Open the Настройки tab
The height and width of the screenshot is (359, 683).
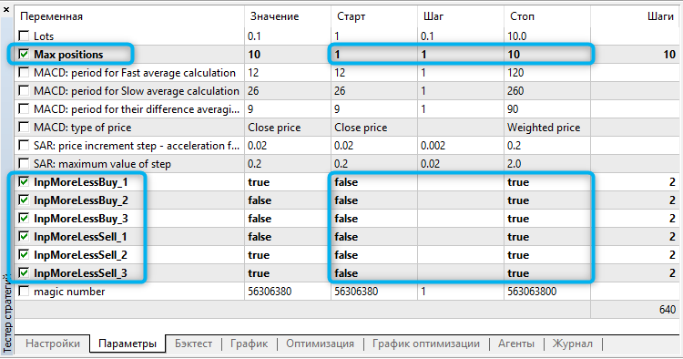click(53, 344)
